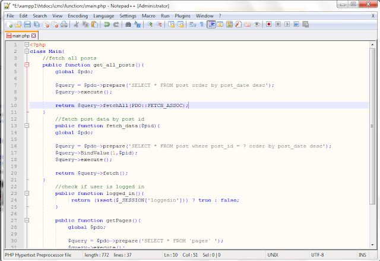The height and width of the screenshot is (261, 380).
Task: Click the Close document toolbar icon
Action: point(46,24)
